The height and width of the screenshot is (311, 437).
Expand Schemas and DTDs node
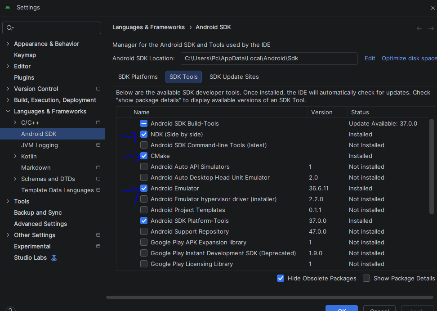coord(15,179)
